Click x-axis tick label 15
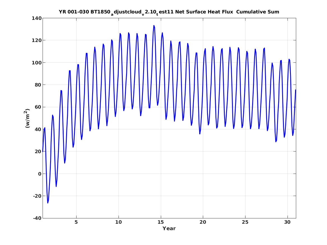The height and width of the screenshot is (245, 327). tap(161, 222)
